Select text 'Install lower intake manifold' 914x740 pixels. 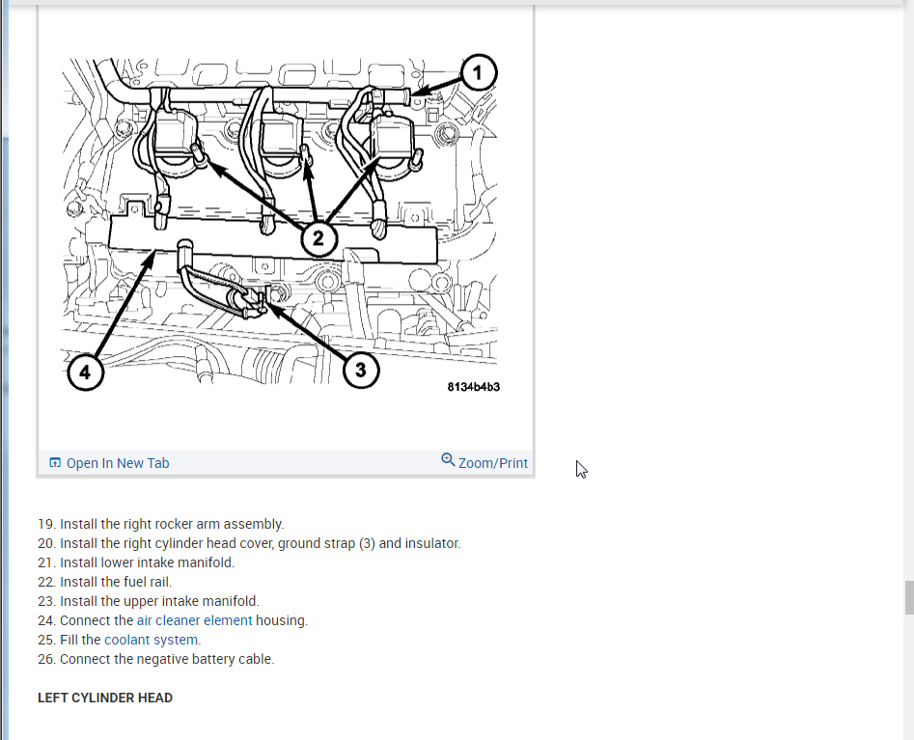point(147,562)
